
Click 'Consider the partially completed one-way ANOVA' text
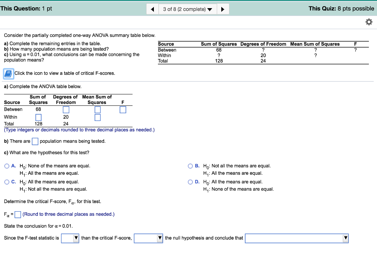coord(80,35)
